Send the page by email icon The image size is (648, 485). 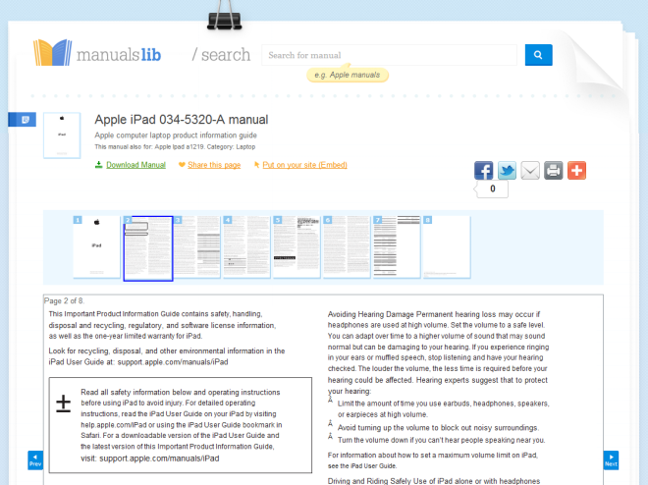click(x=530, y=170)
